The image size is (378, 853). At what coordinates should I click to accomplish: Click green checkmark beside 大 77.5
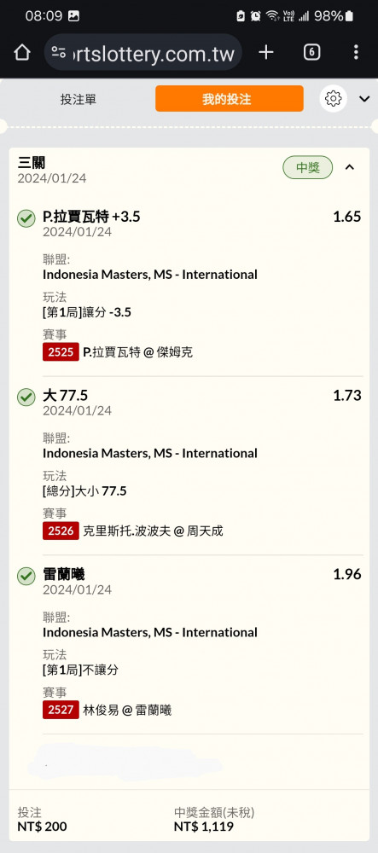pos(26,397)
